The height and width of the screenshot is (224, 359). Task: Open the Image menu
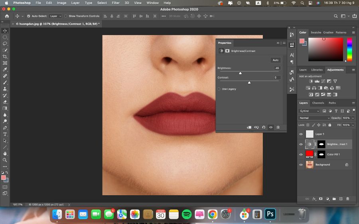click(x=61, y=3)
